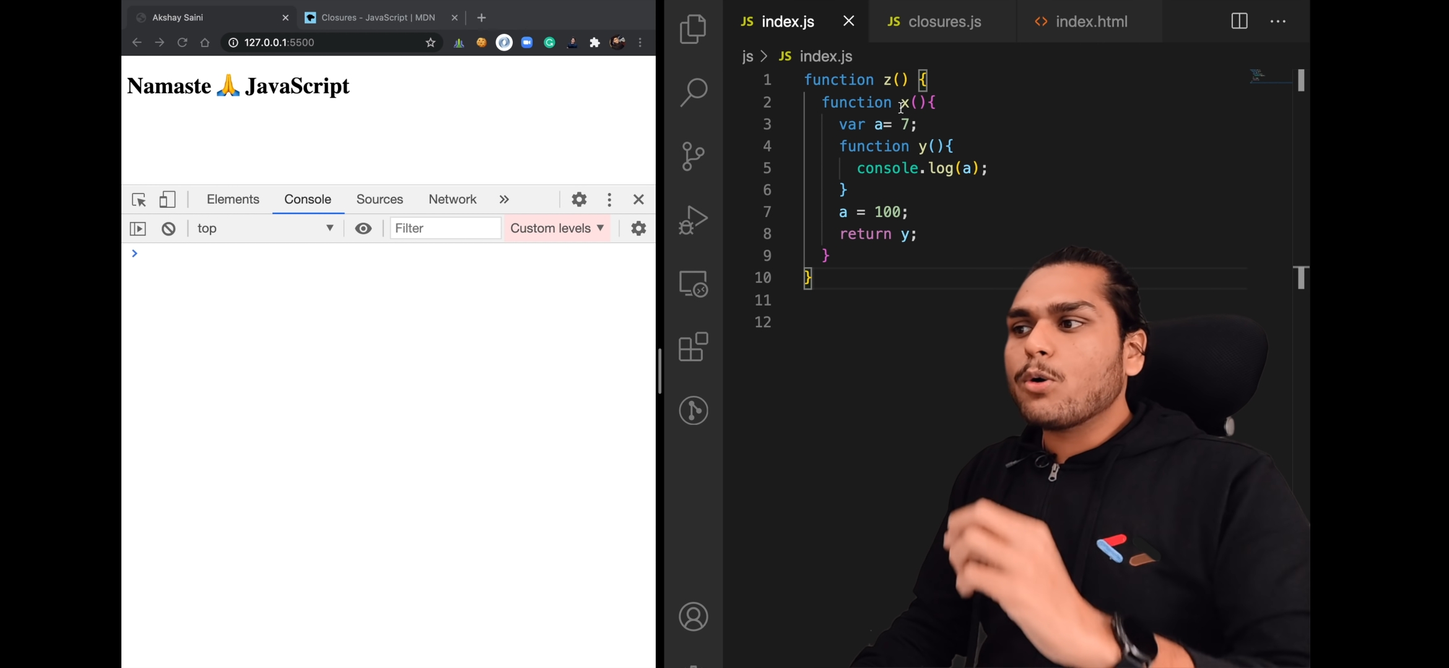Open the top context dropdown
The height and width of the screenshot is (668, 1449).
point(265,229)
